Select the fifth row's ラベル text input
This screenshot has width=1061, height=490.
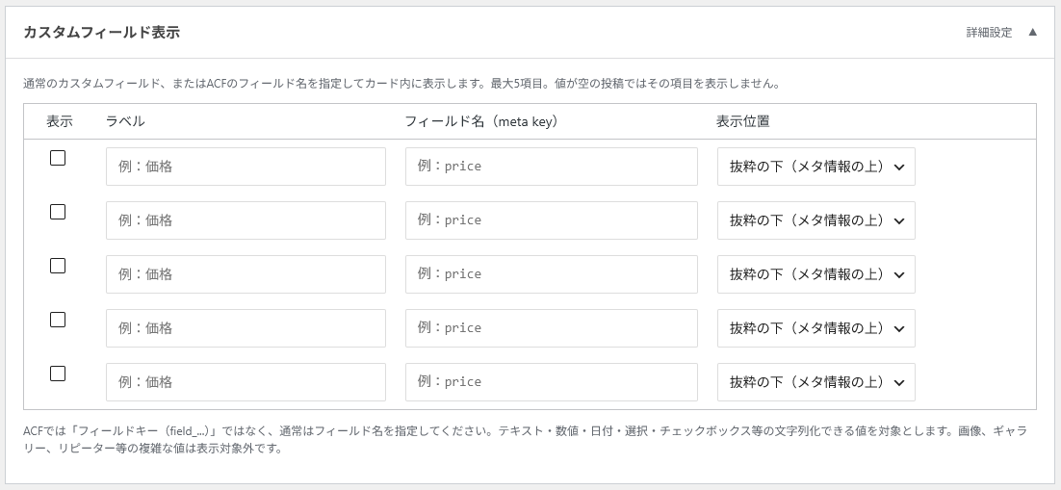point(246,382)
